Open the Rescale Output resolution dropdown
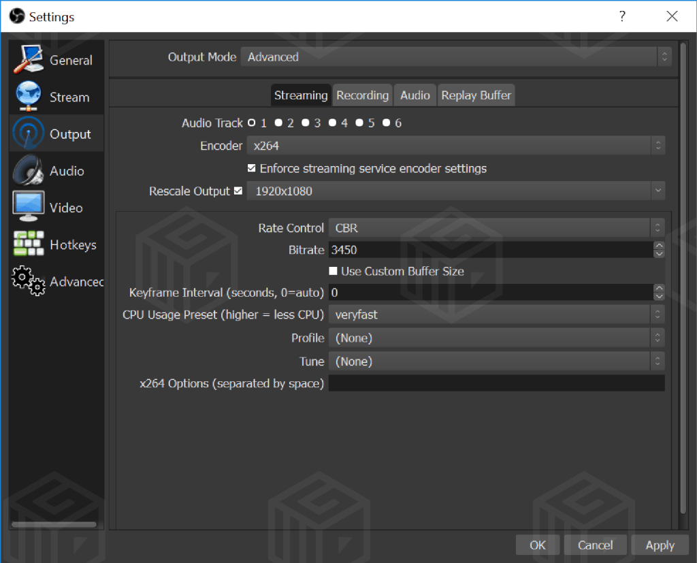This screenshot has width=697, height=563. 456,191
